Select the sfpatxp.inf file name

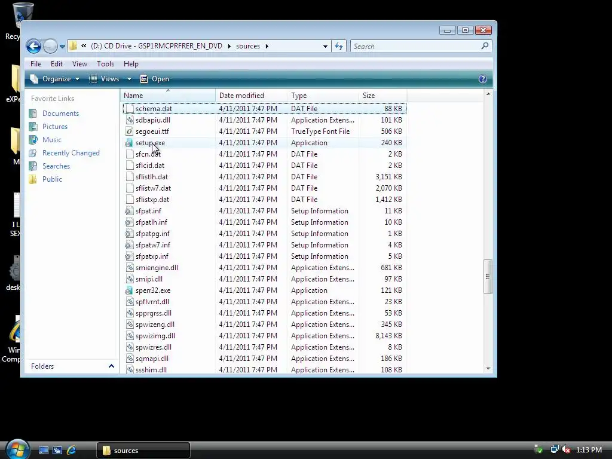tap(152, 256)
